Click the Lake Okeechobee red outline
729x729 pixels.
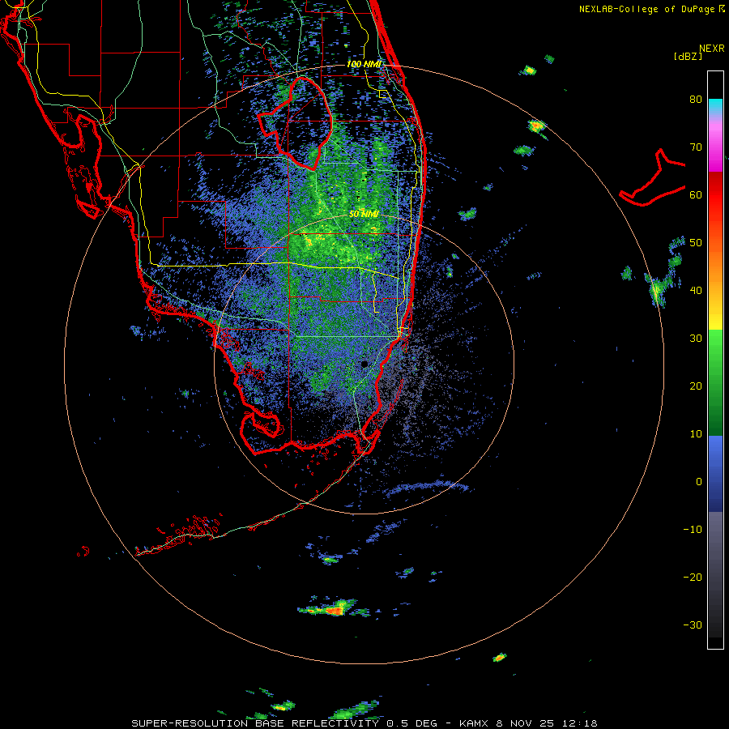(295, 123)
